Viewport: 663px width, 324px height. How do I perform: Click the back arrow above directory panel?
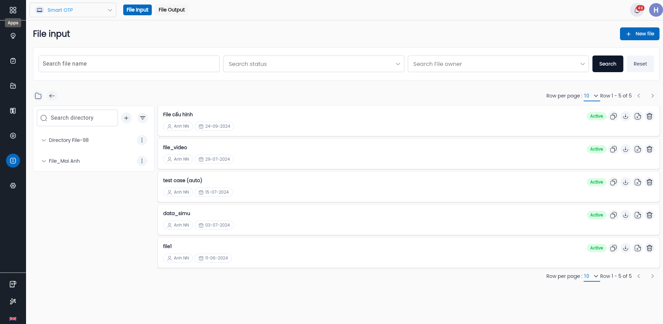[52, 96]
